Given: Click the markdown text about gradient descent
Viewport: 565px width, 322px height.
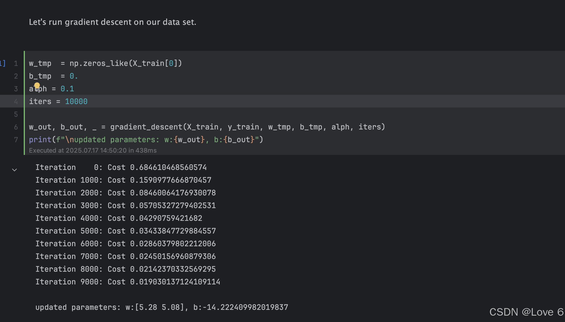Looking at the screenshot, I should (112, 22).
